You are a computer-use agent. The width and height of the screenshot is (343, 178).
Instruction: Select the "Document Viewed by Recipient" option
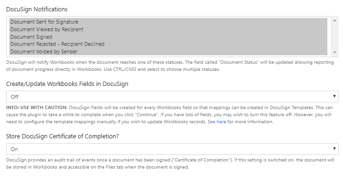coord(169,29)
